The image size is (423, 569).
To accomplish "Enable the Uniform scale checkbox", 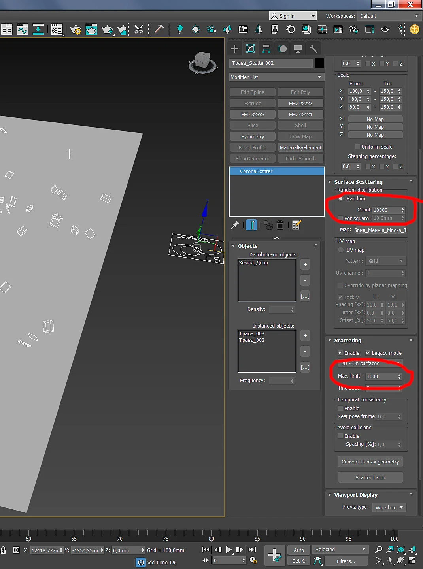I will coord(358,147).
